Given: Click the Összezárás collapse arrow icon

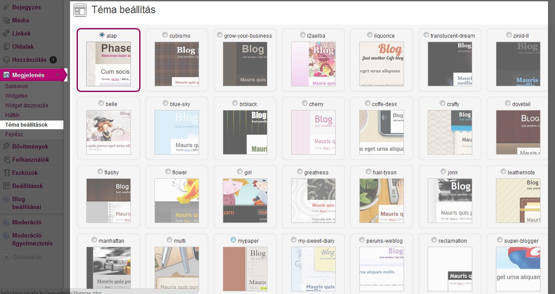Looking at the screenshot, I should click(x=6, y=257).
